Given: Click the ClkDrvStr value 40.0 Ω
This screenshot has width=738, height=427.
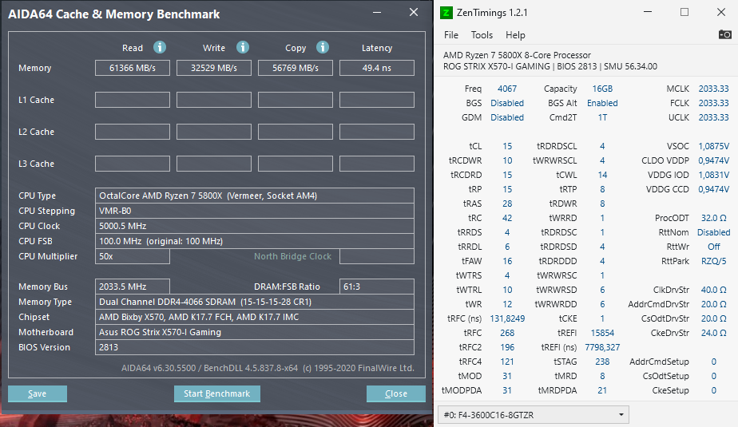Looking at the screenshot, I should tap(713, 290).
